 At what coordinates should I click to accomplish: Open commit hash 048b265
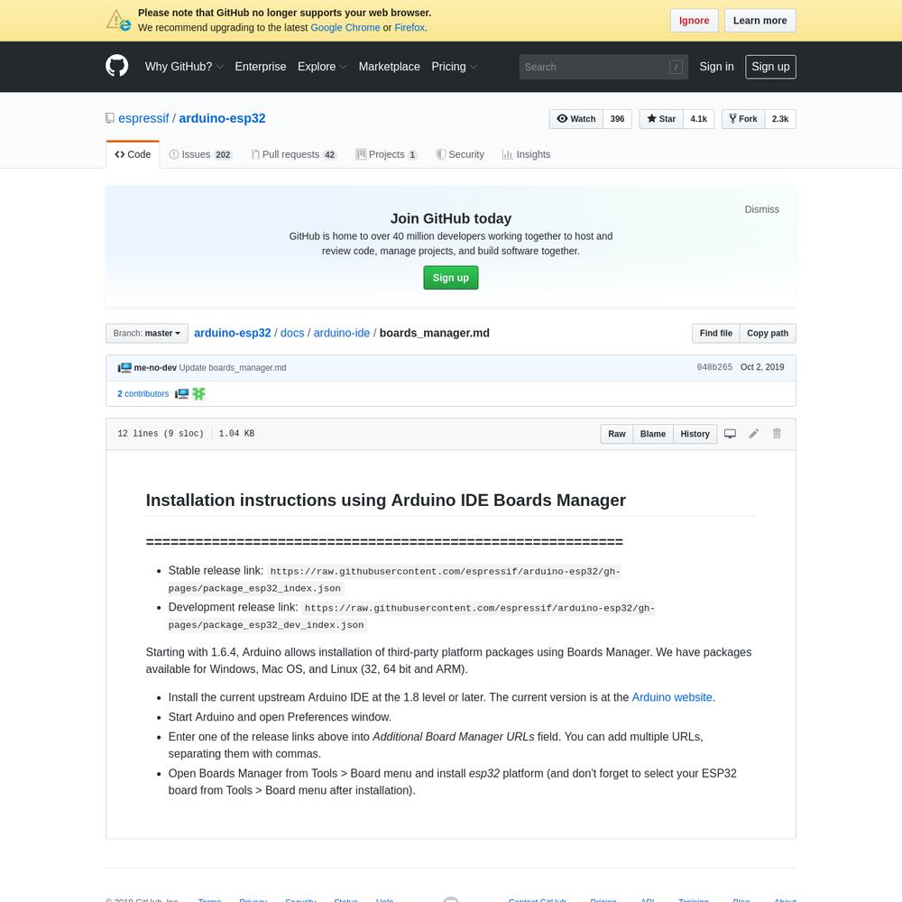coord(714,367)
